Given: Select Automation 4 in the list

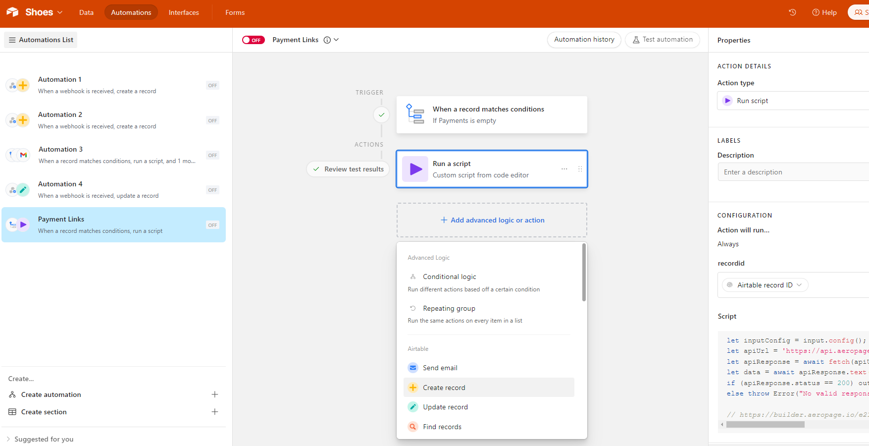Looking at the screenshot, I should (x=113, y=190).
